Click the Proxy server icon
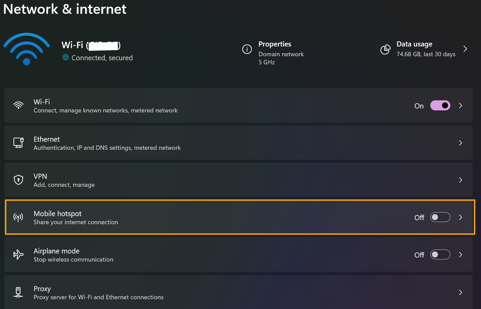 point(18,292)
